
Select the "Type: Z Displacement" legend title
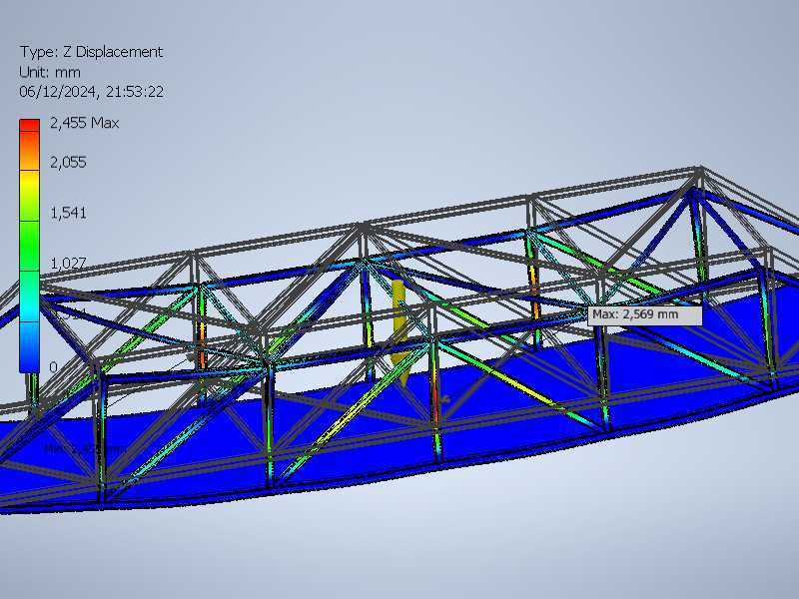[x=91, y=52]
